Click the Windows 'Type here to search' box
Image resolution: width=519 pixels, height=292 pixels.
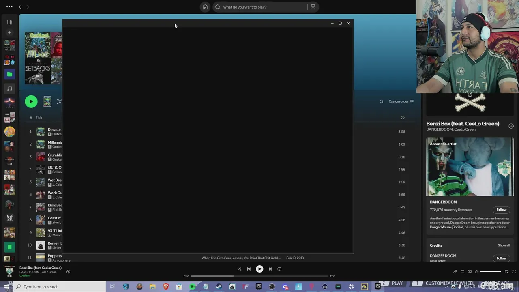click(x=60, y=287)
